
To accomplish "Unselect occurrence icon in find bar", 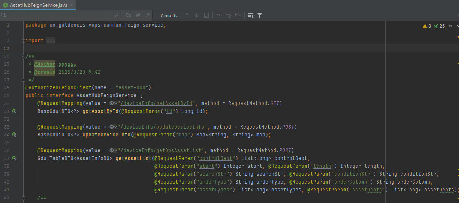I will (229, 15).
